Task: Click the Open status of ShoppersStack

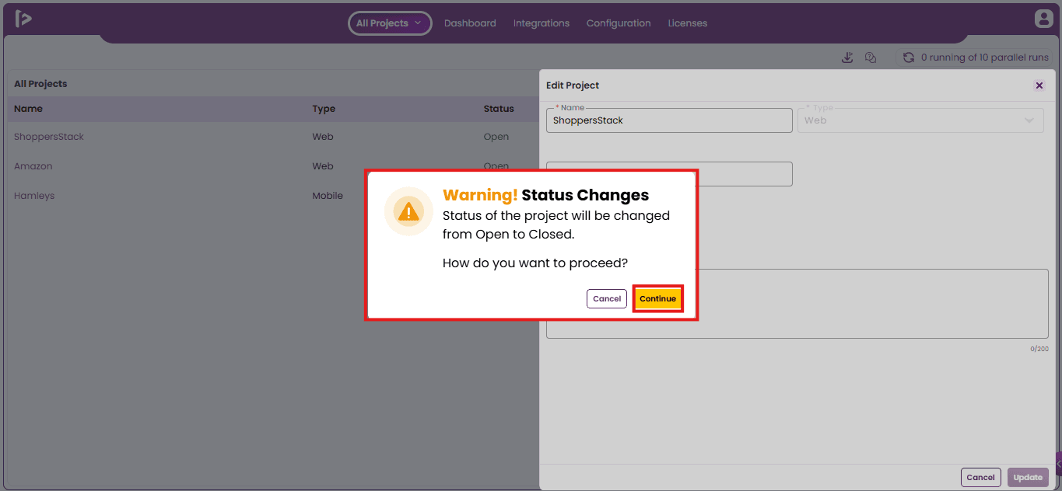Action: point(496,137)
